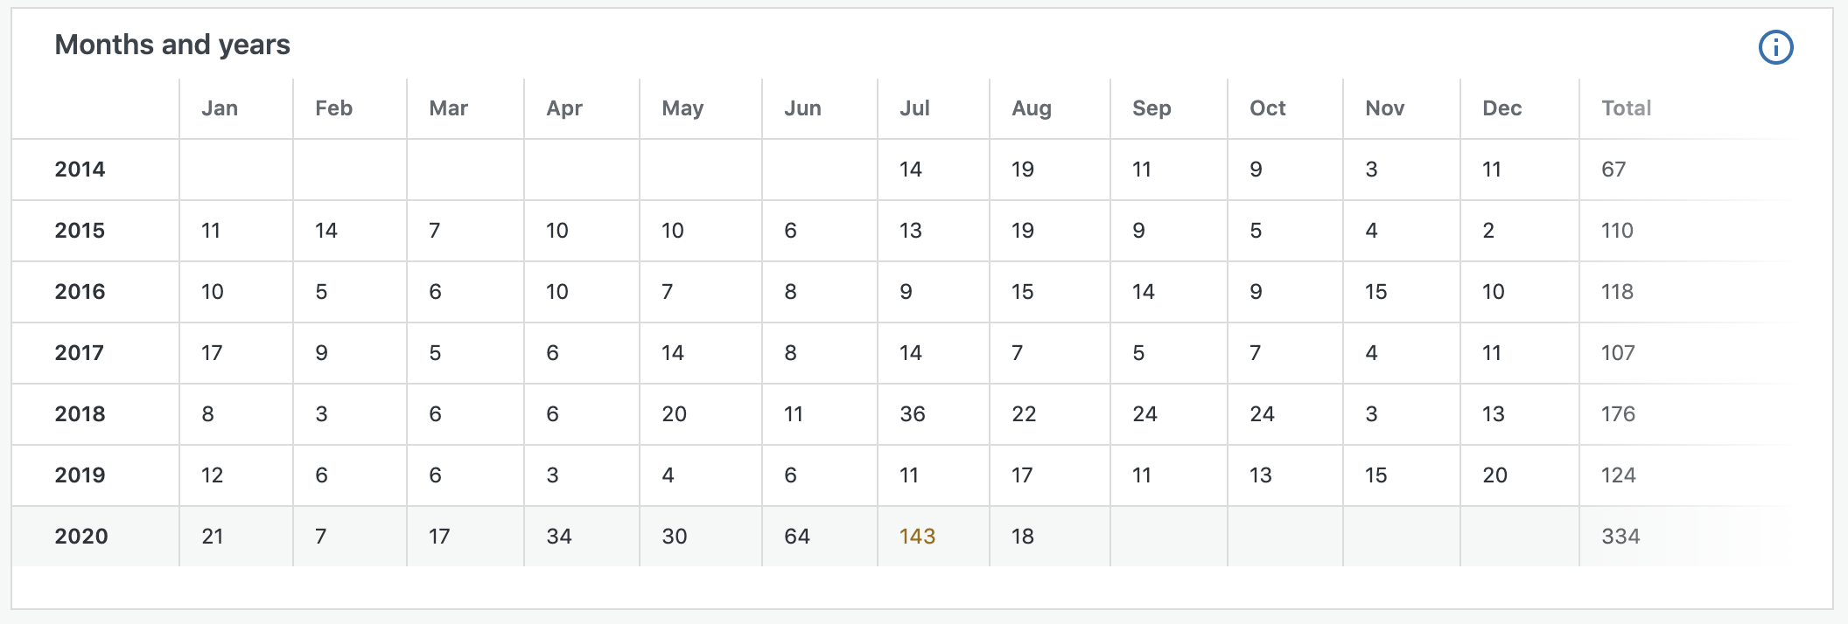1848x624 pixels.
Task: Select the 2017 row label
Action: point(79,353)
